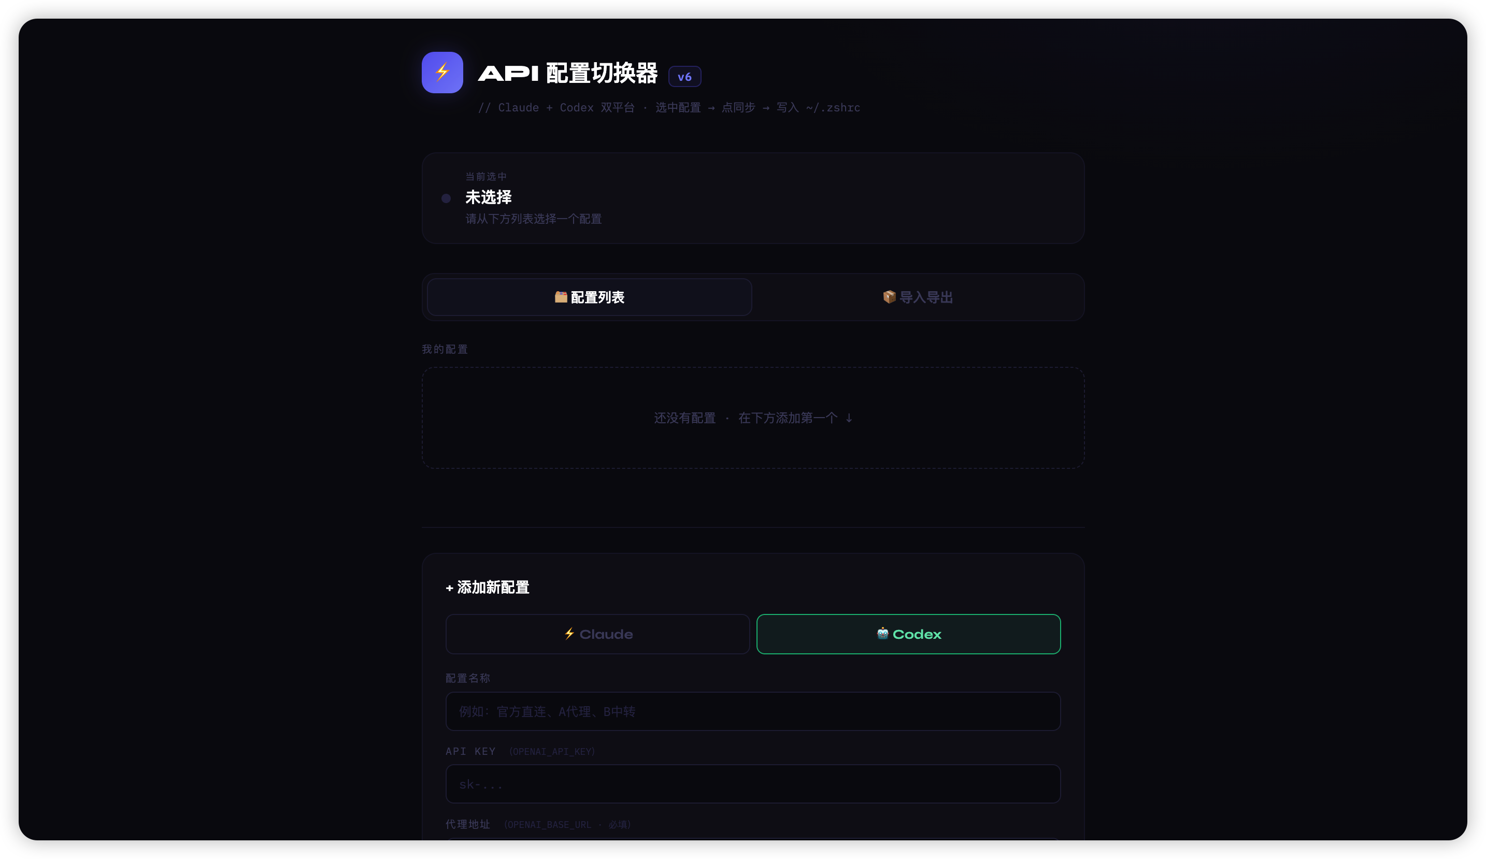Click the 我的配置 section label
Viewport: 1486px width, 859px height.
point(445,350)
